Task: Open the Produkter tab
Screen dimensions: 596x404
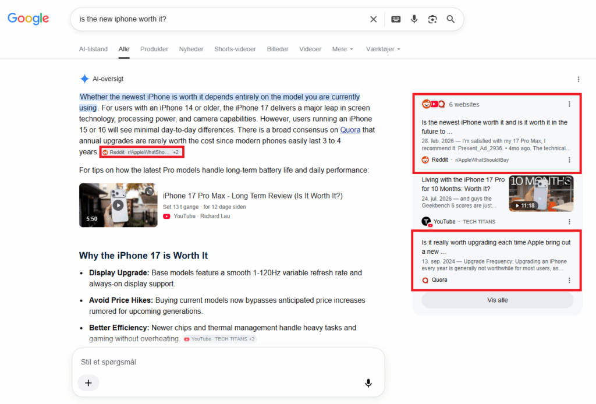Action: pyautogui.click(x=154, y=49)
